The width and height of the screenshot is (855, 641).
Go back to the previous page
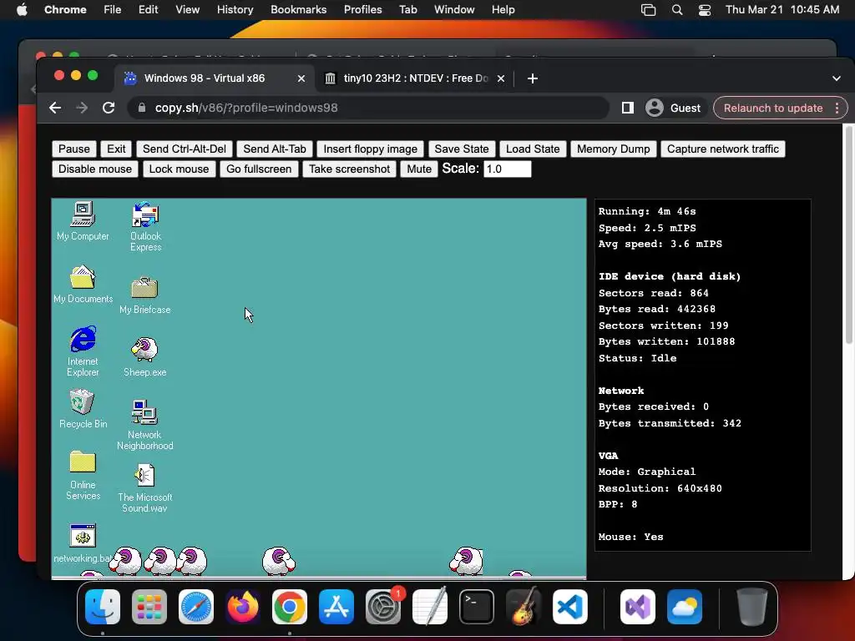[55, 108]
